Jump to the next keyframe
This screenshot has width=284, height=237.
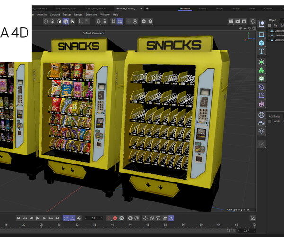pyautogui.click(x=51, y=218)
